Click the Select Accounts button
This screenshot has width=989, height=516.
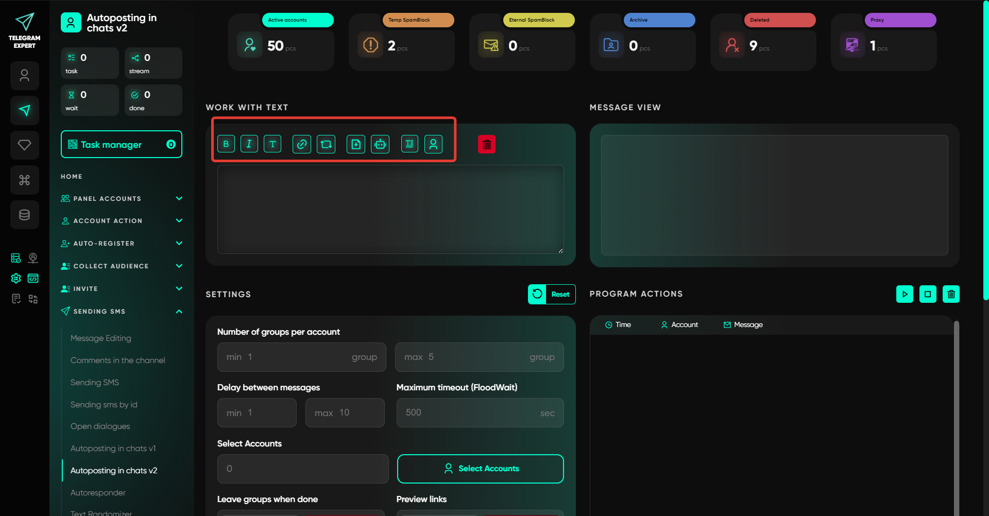point(480,469)
